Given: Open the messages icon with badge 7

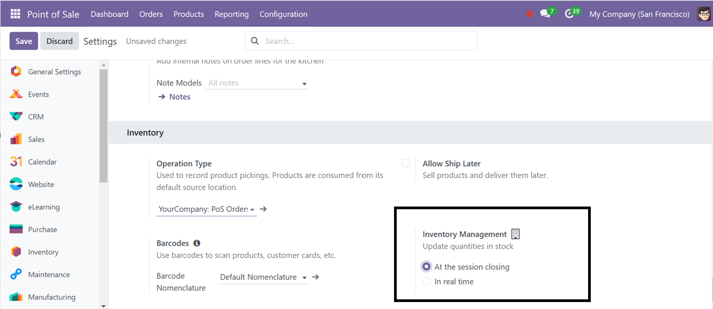Looking at the screenshot, I should 547,13.
